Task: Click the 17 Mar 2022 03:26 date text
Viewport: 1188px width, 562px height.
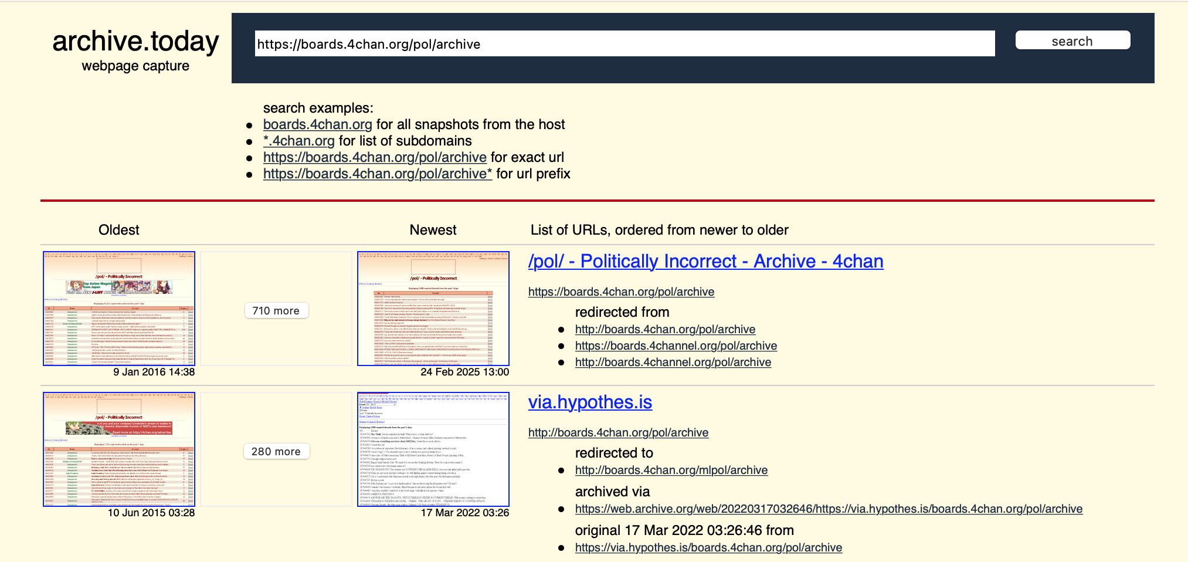Action: coord(464,513)
